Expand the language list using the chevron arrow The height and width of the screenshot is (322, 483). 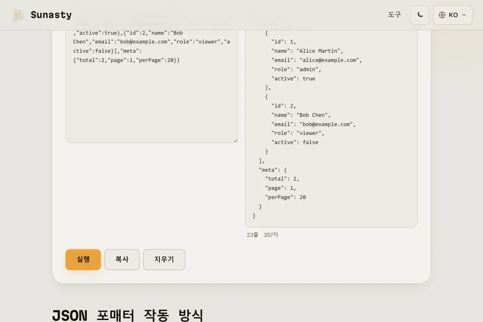pyautogui.click(x=464, y=15)
